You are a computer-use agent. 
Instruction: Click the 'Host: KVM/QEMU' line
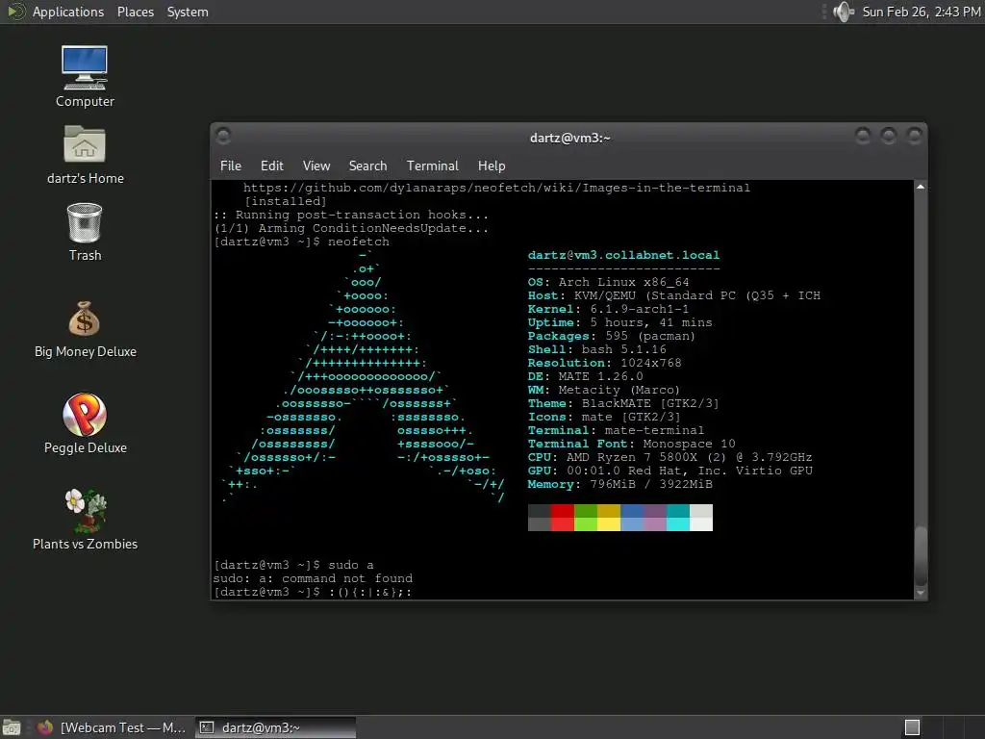point(674,295)
